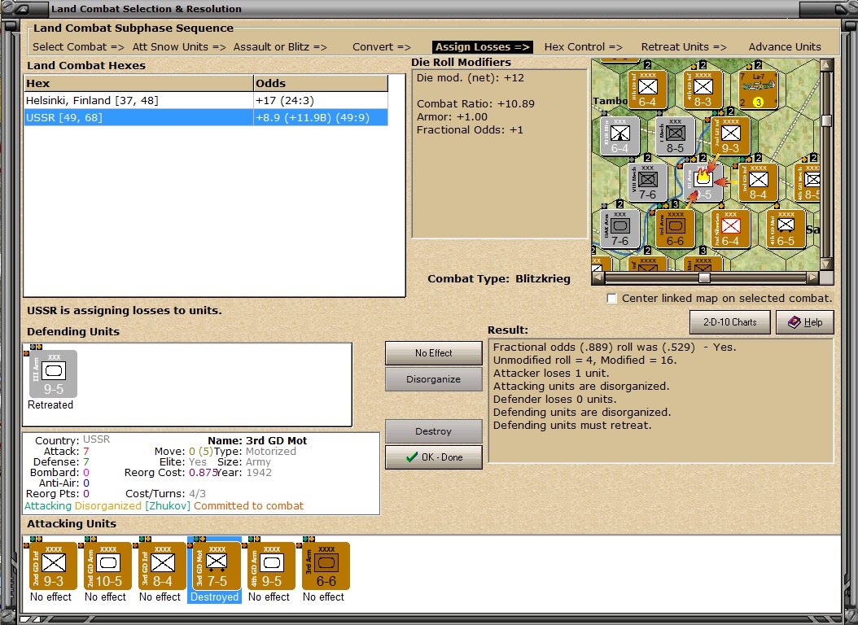Click the +17 (24:3) odds cell
858x625 pixels.
pyautogui.click(x=321, y=101)
